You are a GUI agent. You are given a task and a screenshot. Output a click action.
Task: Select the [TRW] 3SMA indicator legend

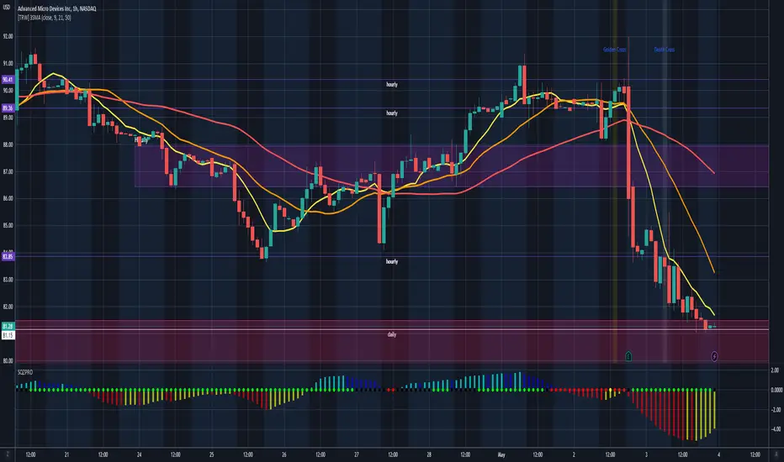(x=44, y=18)
